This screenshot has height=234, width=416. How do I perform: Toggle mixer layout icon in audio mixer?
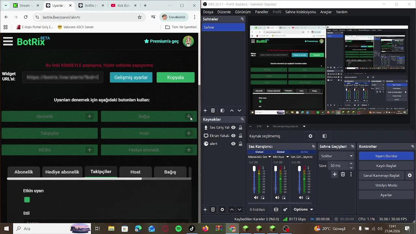276,210
